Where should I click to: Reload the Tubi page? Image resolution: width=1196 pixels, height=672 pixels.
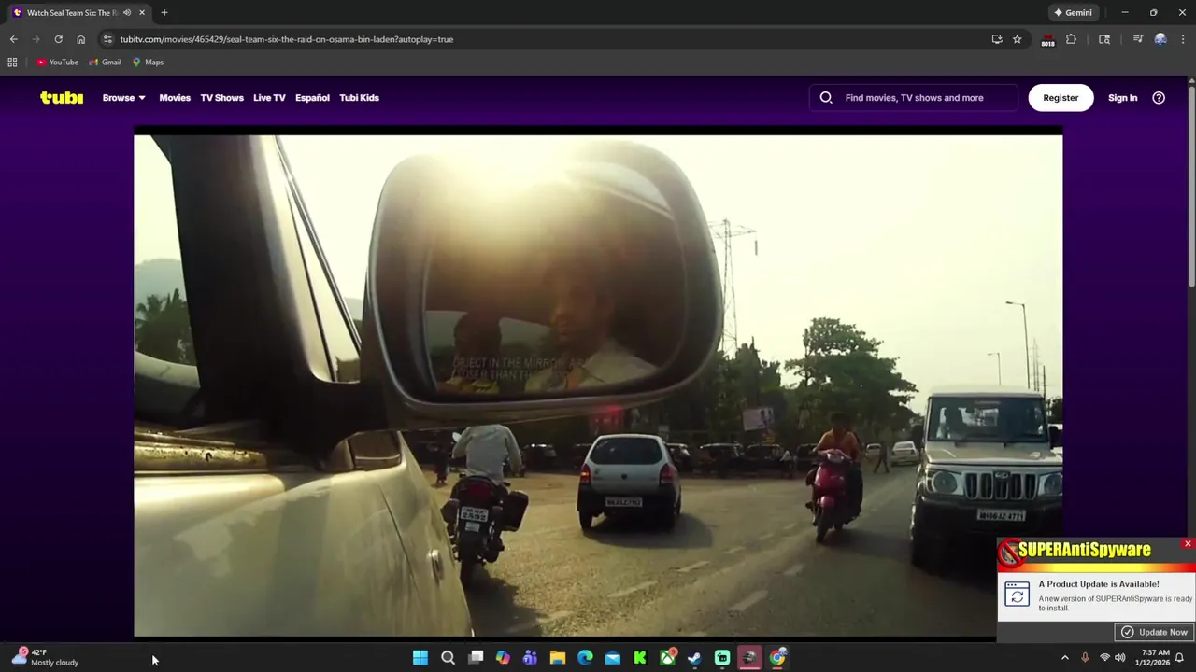tap(58, 39)
